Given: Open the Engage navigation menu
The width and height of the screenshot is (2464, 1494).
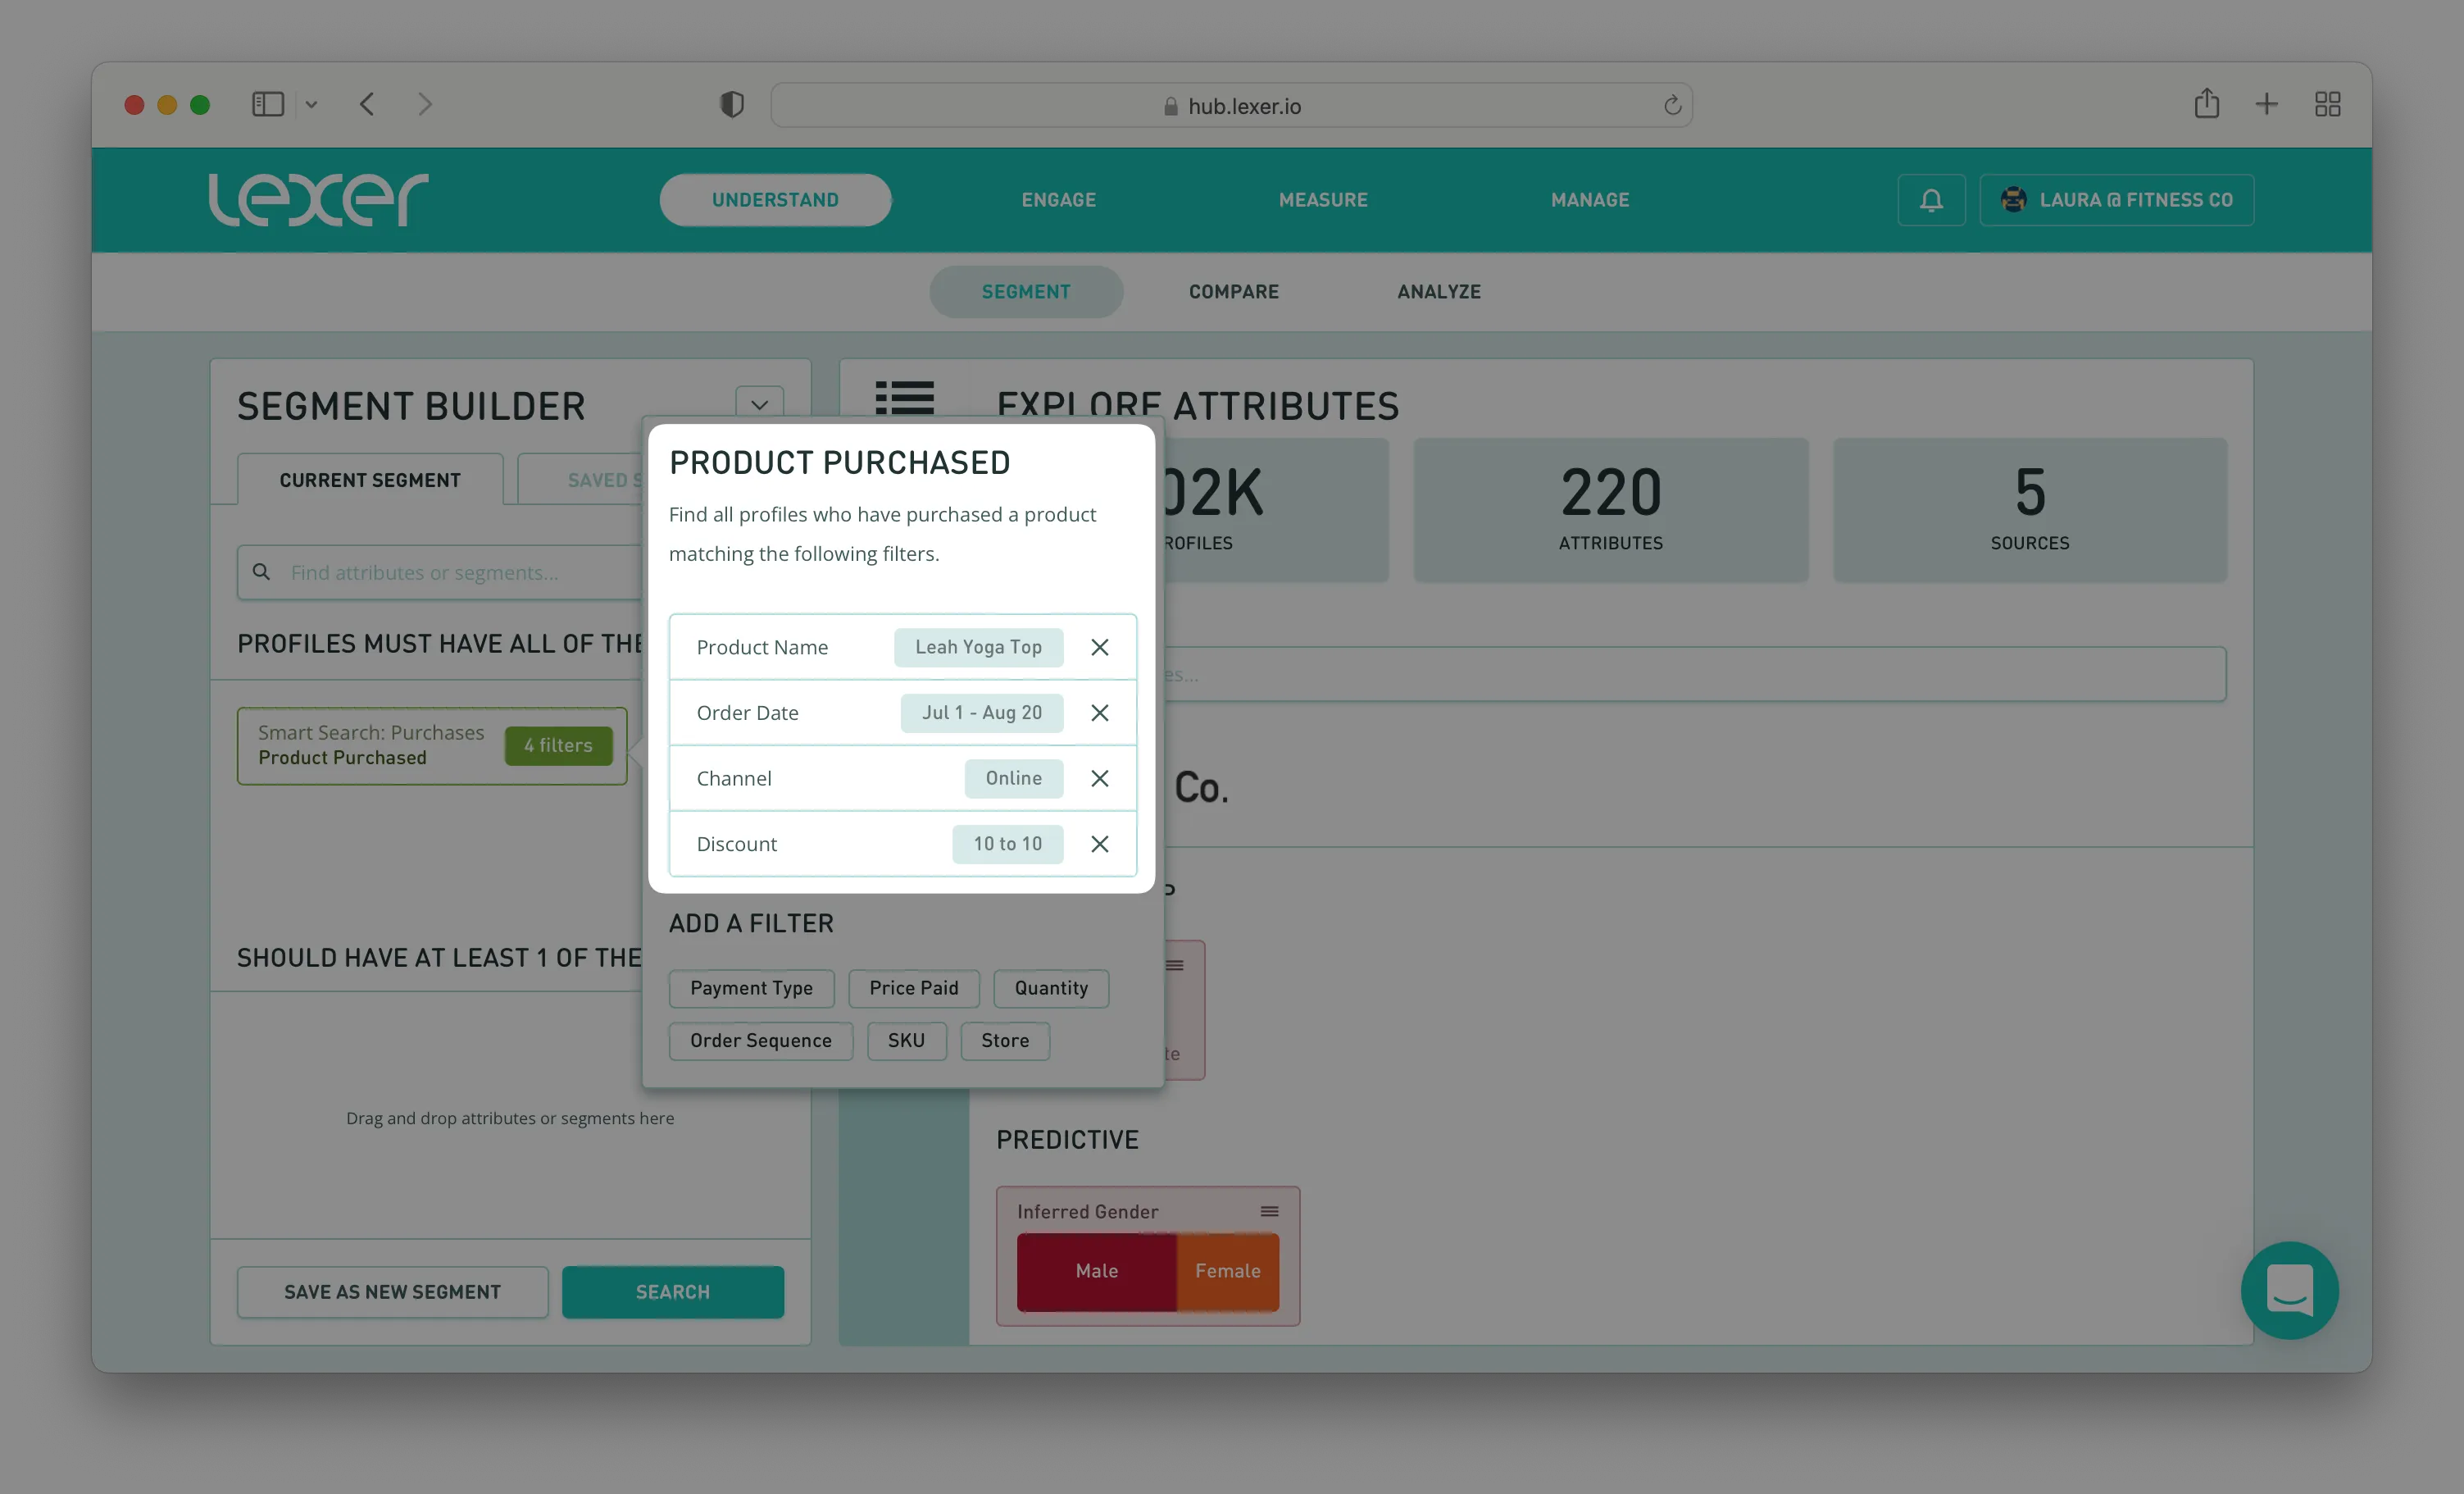Looking at the screenshot, I should click(x=1058, y=200).
